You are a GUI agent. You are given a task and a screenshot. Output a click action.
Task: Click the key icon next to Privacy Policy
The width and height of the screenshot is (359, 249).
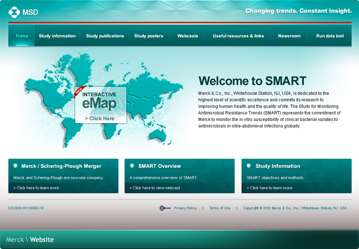[x=165, y=208]
